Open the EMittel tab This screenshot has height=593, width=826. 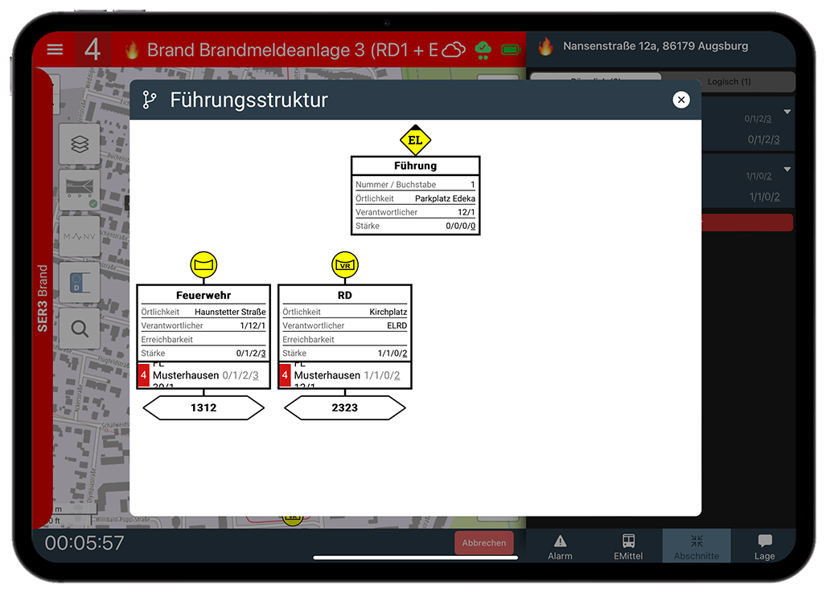628,546
